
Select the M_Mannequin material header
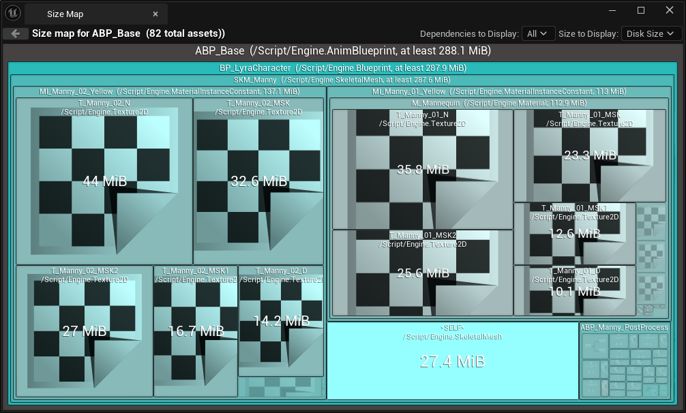tap(499, 103)
